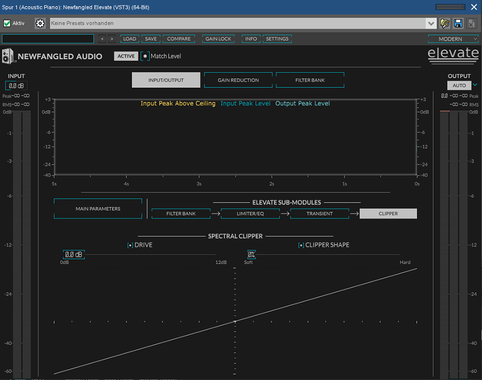Click the CLIPPER SHAPE slider track

pyautogui.click(x=328, y=255)
